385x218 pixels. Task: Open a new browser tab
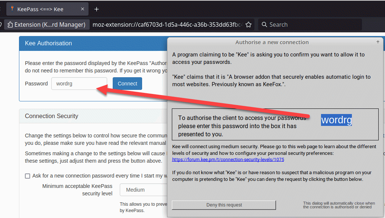point(96,9)
